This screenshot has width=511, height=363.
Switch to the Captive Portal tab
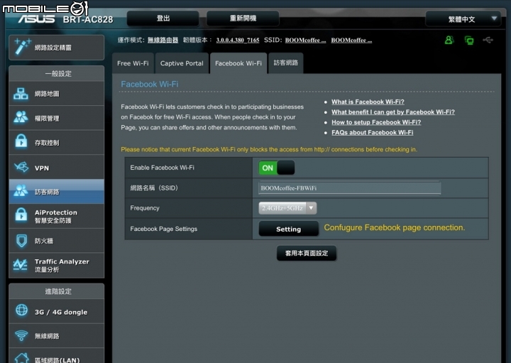pos(182,63)
